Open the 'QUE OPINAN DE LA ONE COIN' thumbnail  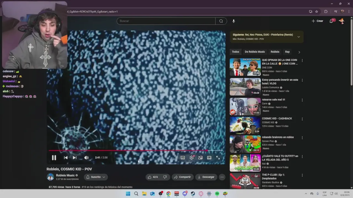point(245,67)
